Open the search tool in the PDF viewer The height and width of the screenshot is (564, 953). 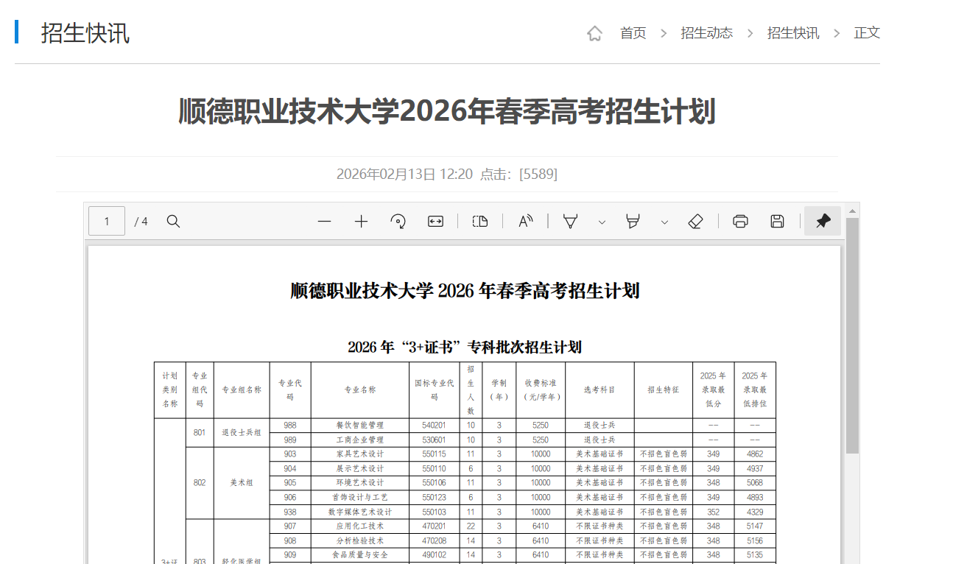174,221
